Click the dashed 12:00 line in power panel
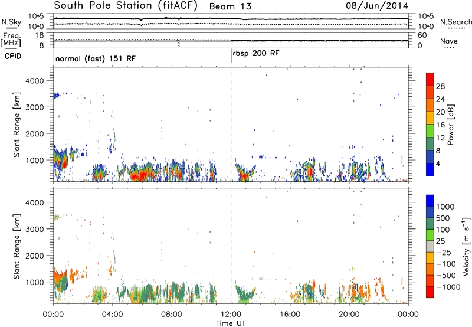 [x=231, y=125]
